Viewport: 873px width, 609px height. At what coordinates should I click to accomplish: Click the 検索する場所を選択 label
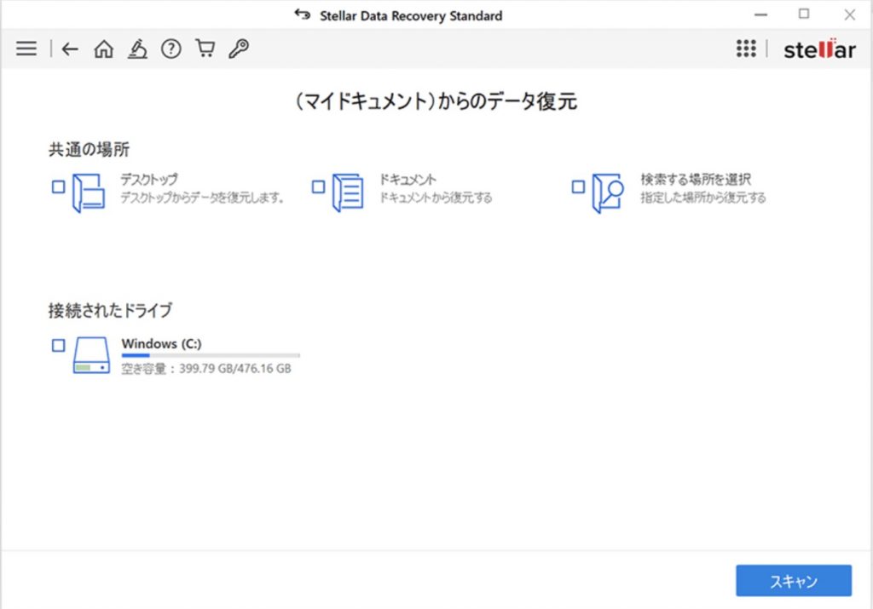tap(696, 180)
